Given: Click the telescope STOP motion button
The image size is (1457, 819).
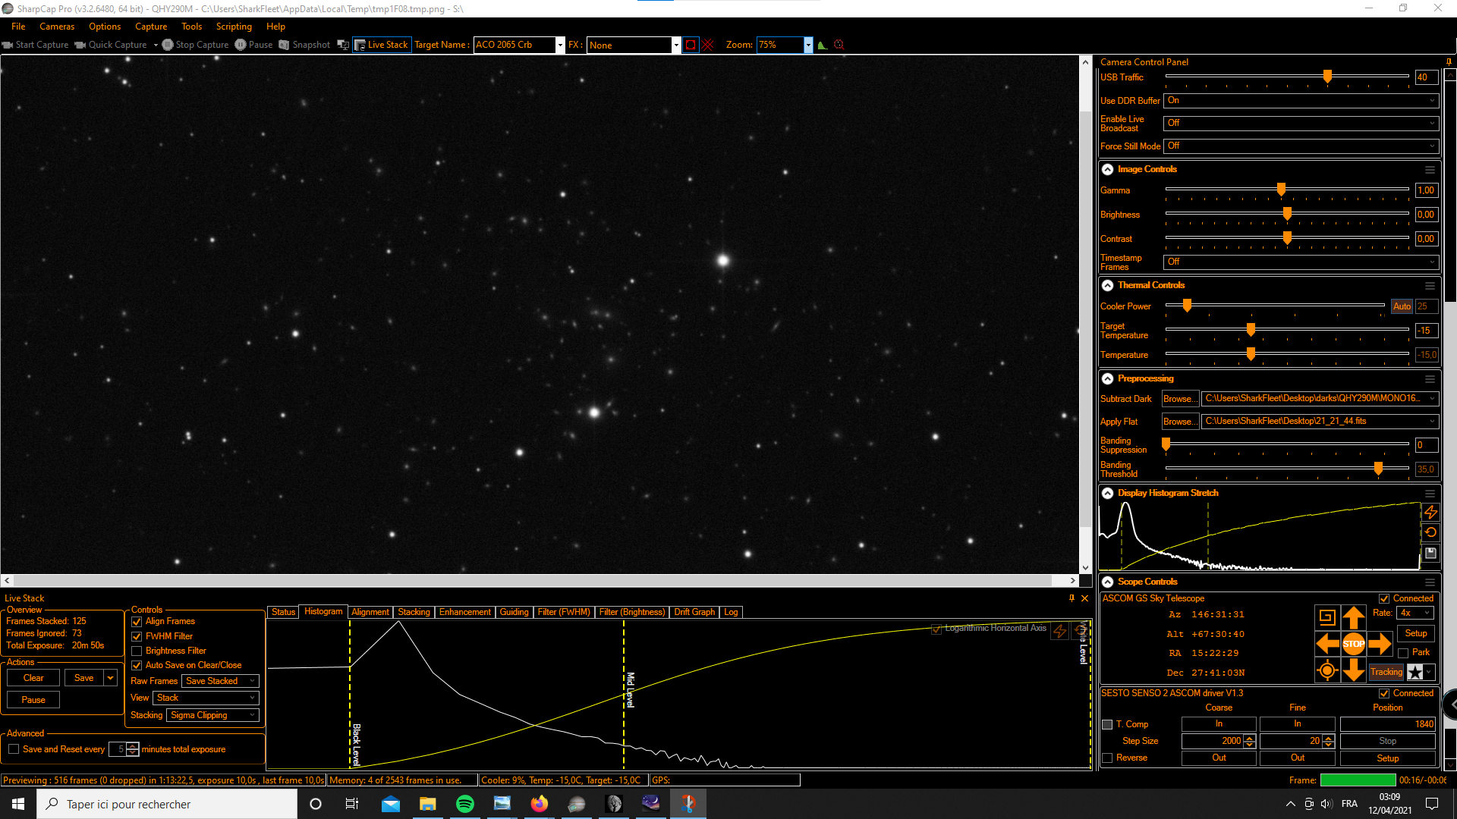Looking at the screenshot, I should [1353, 644].
